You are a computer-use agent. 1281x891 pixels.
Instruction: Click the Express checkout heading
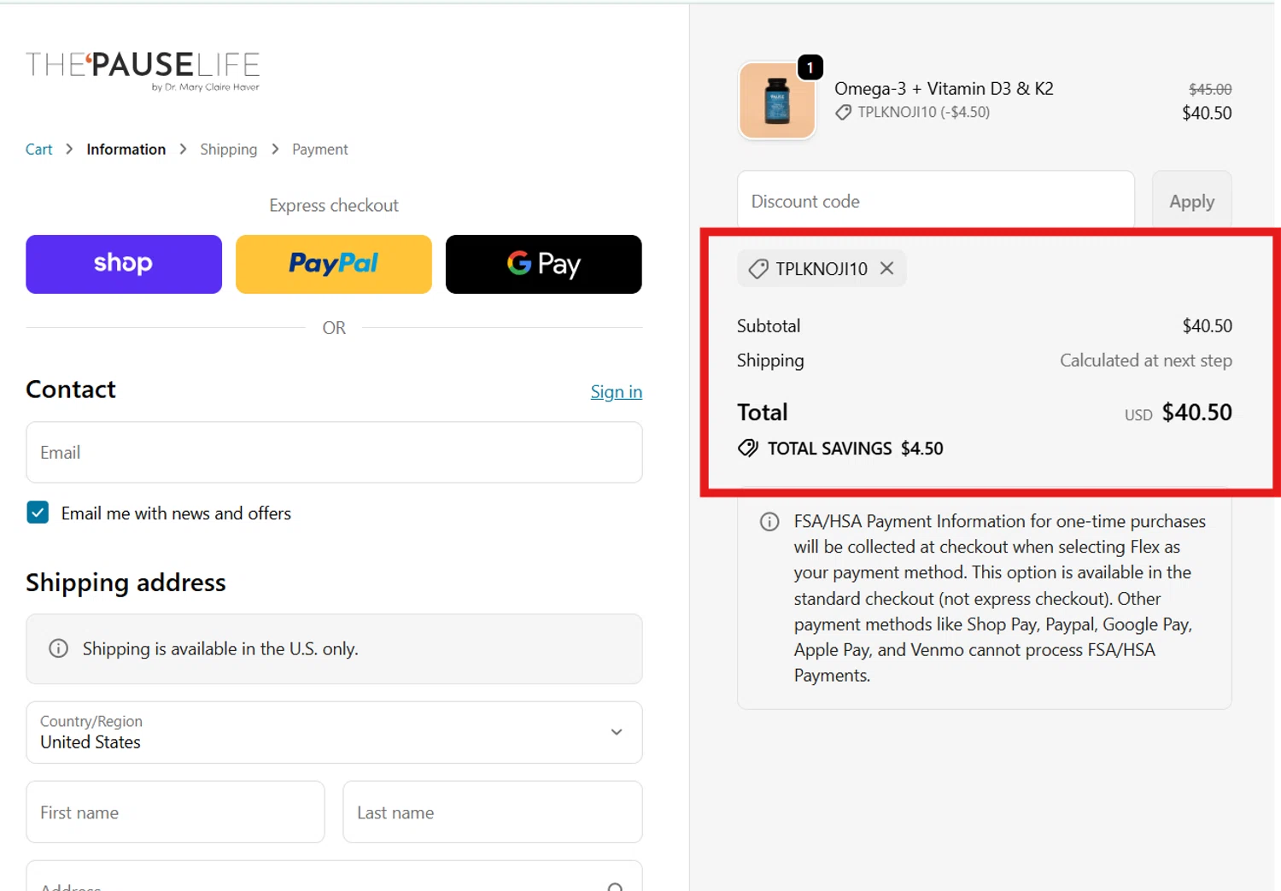tap(334, 206)
